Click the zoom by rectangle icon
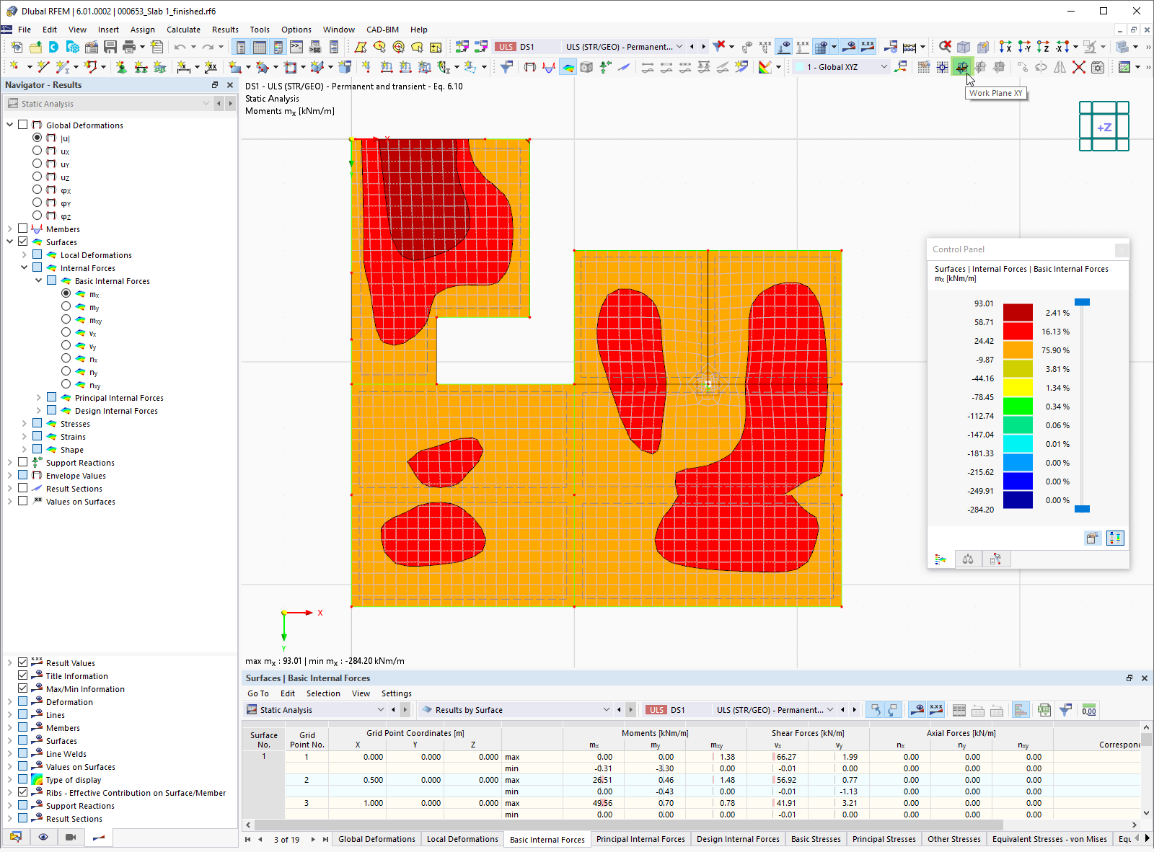This screenshot has width=1154, height=852. pos(944,46)
